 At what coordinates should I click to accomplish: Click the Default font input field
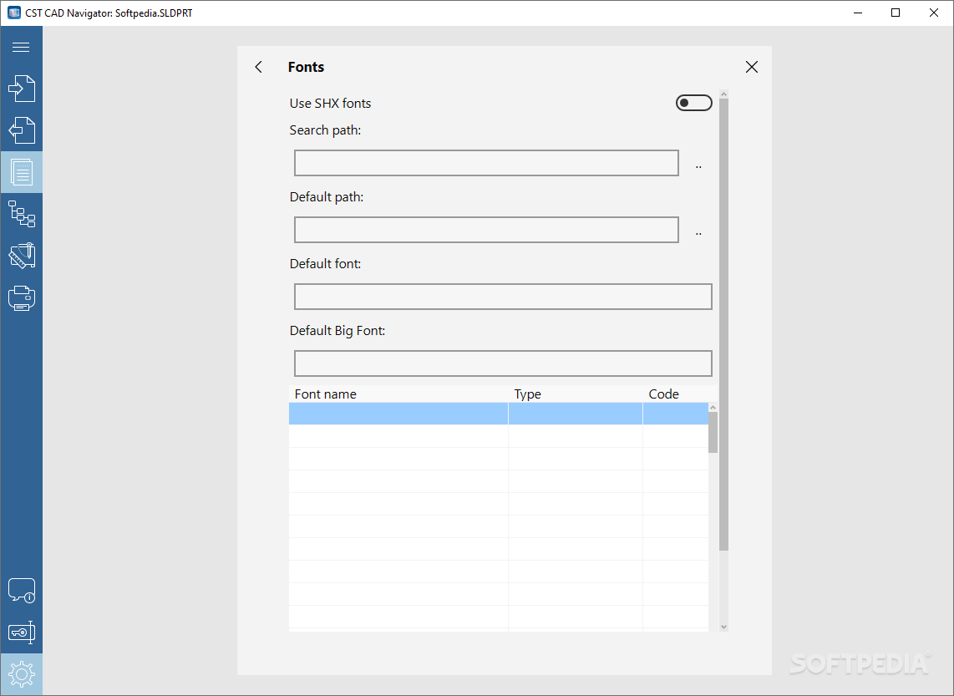(x=503, y=297)
